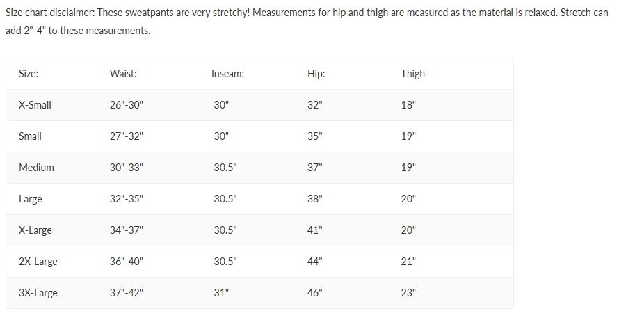Click the 41" hip value for X-Large
Image resolution: width=619 pixels, height=327 pixels.
pyautogui.click(x=314, y=230)
